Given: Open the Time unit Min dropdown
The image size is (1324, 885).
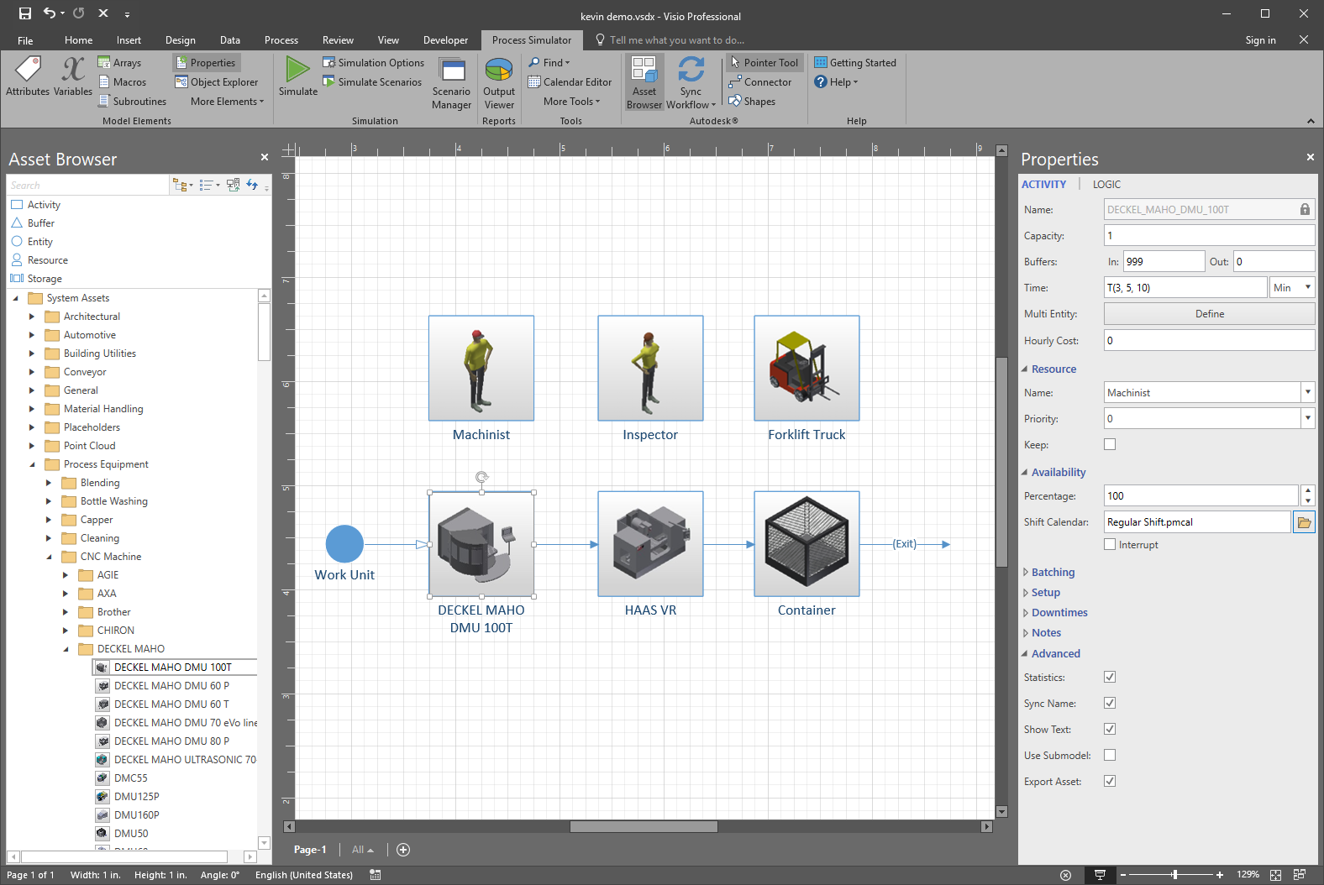Looking at the screenshot, I should click(x=1292, y=287).
